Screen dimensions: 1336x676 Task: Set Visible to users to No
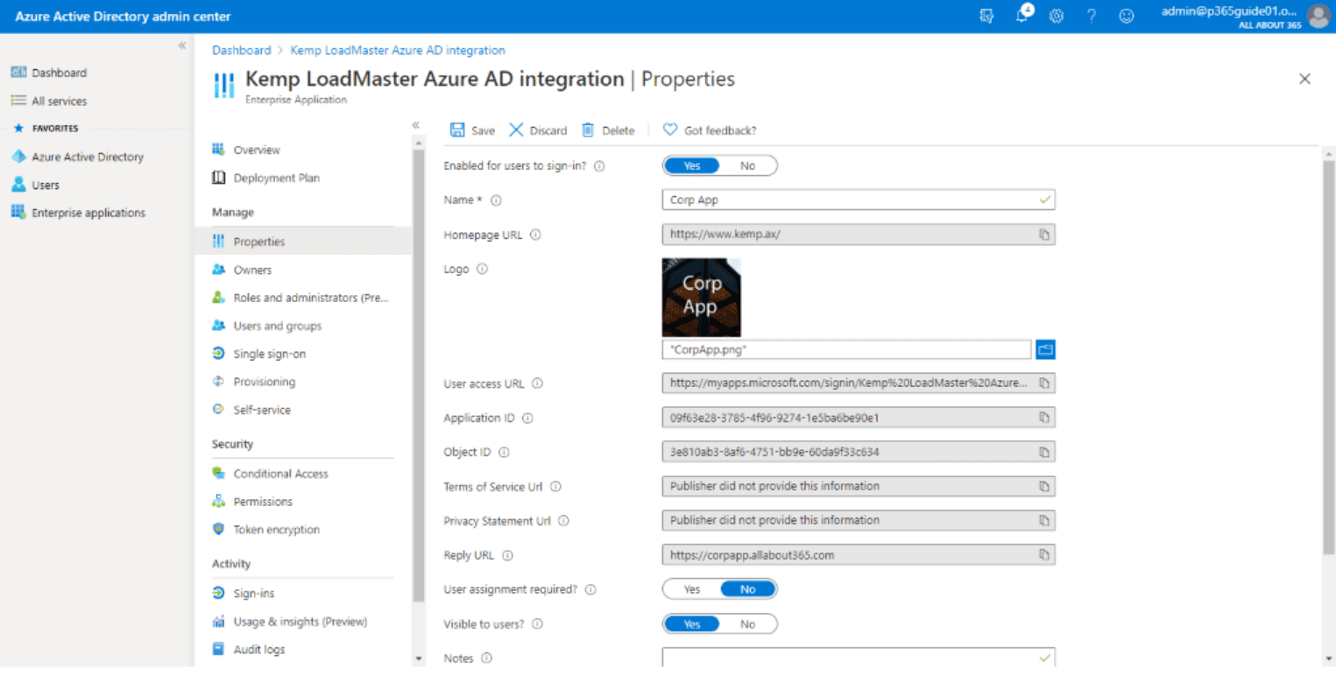pos(747,624)
